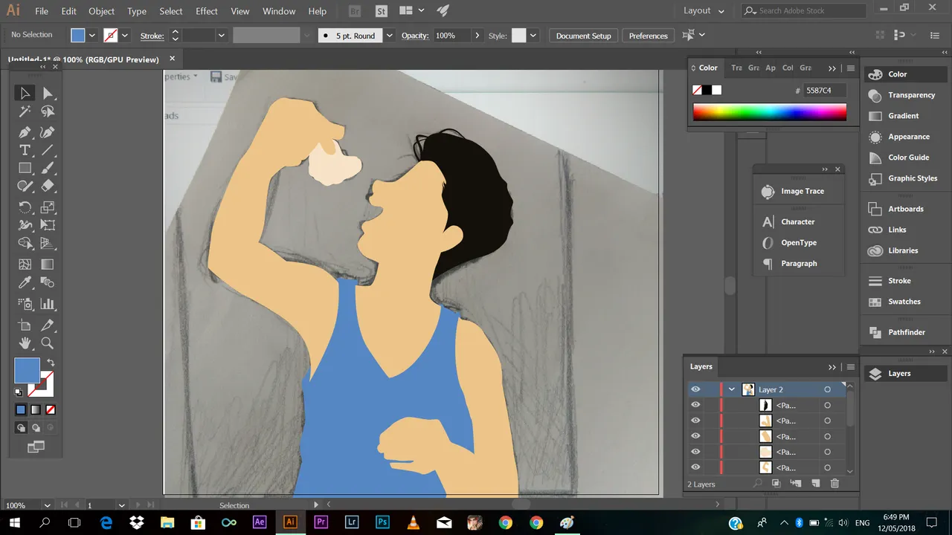This screenshot has height=535, width=952.
Task: Toggle visibility of the black hair path
Action: 695,405
